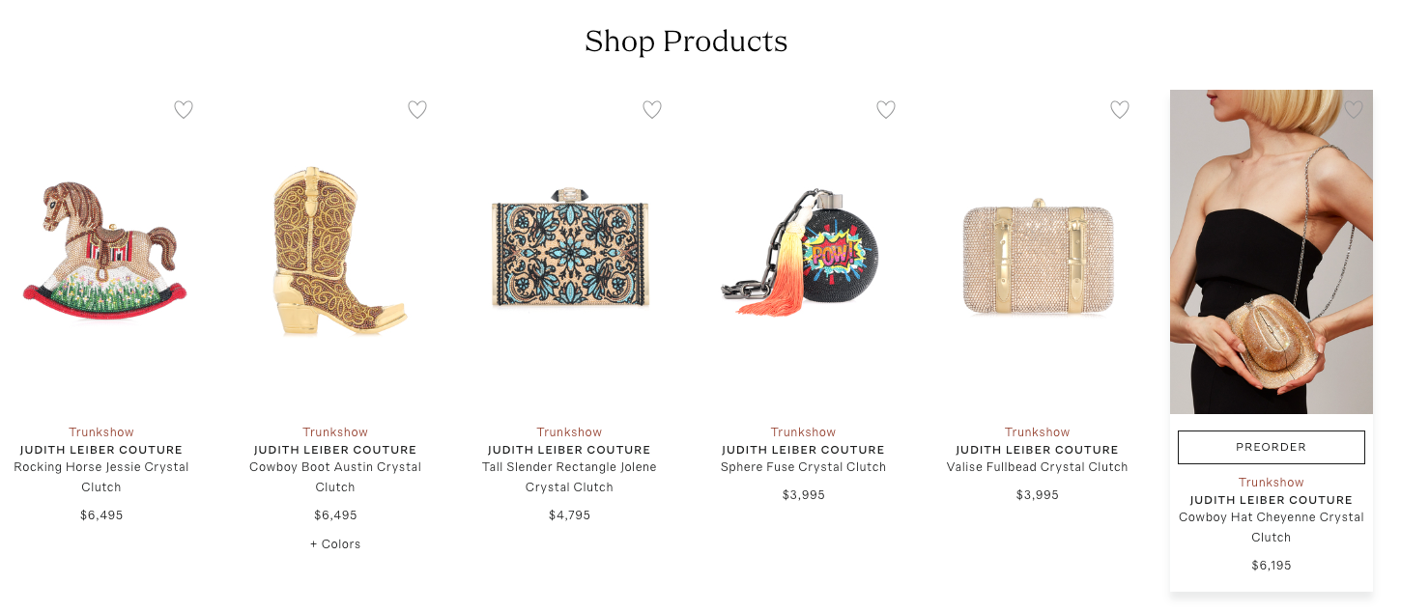
Task: Open the rectangle Jolene clutch image
Action: coord(569,249)
